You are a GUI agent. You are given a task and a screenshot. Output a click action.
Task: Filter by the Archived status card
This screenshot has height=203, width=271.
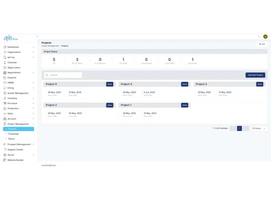192,61
